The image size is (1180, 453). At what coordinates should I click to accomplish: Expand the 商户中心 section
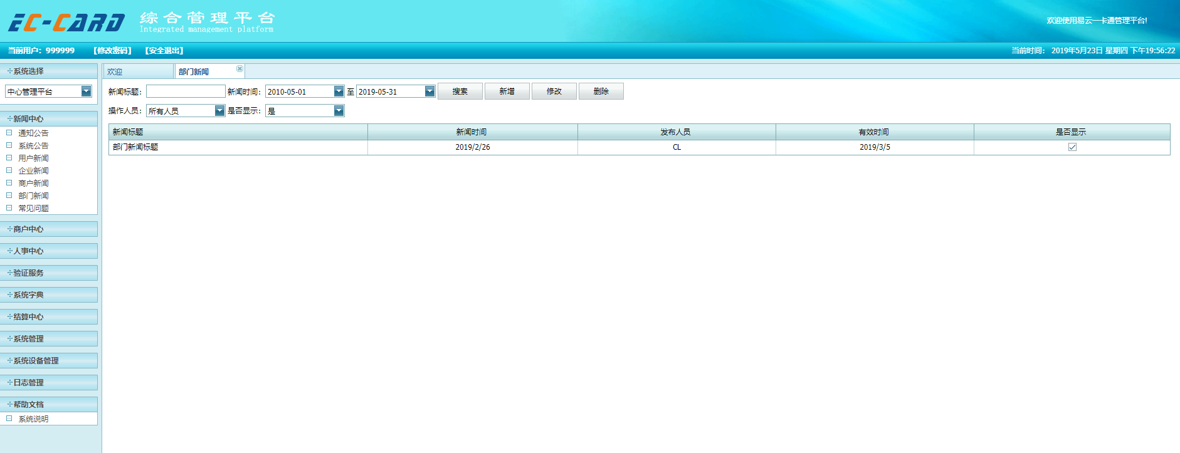click(49, 229)
